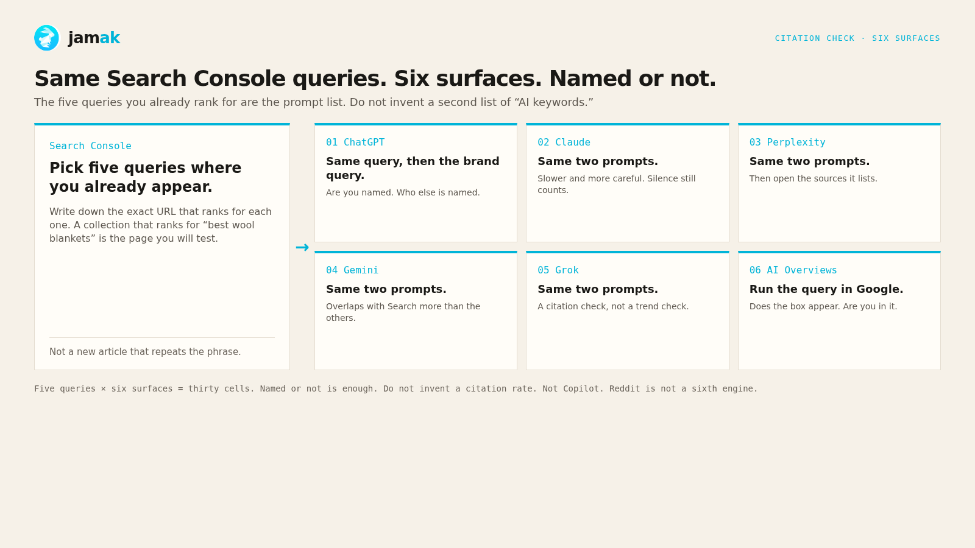
Task: Click 'Same query, then the brand query'
Action: point(413,168)
